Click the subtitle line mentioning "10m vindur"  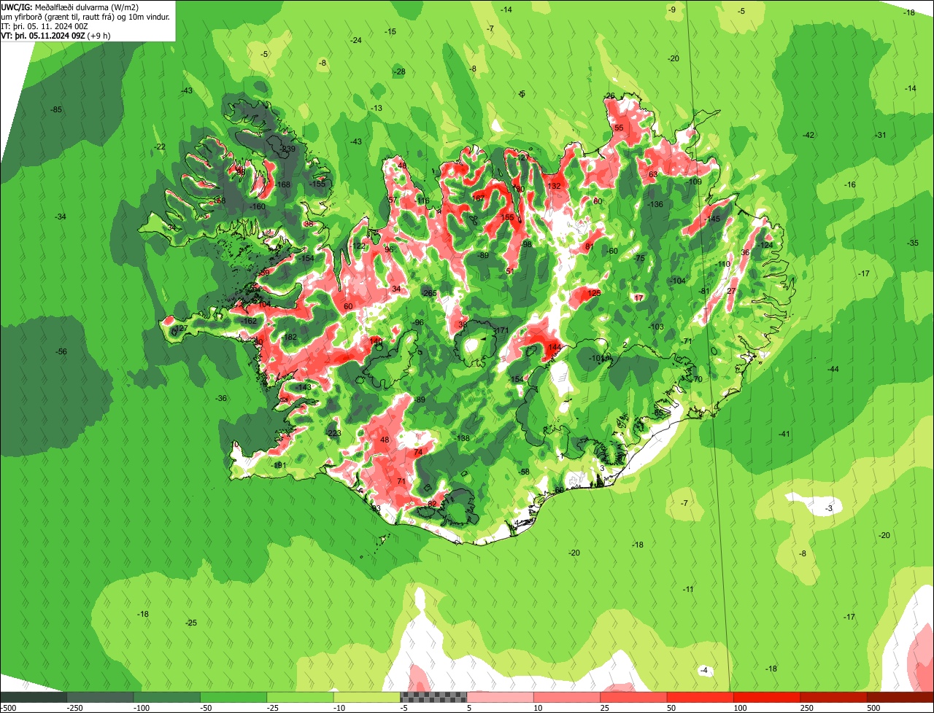pos(86,16)
